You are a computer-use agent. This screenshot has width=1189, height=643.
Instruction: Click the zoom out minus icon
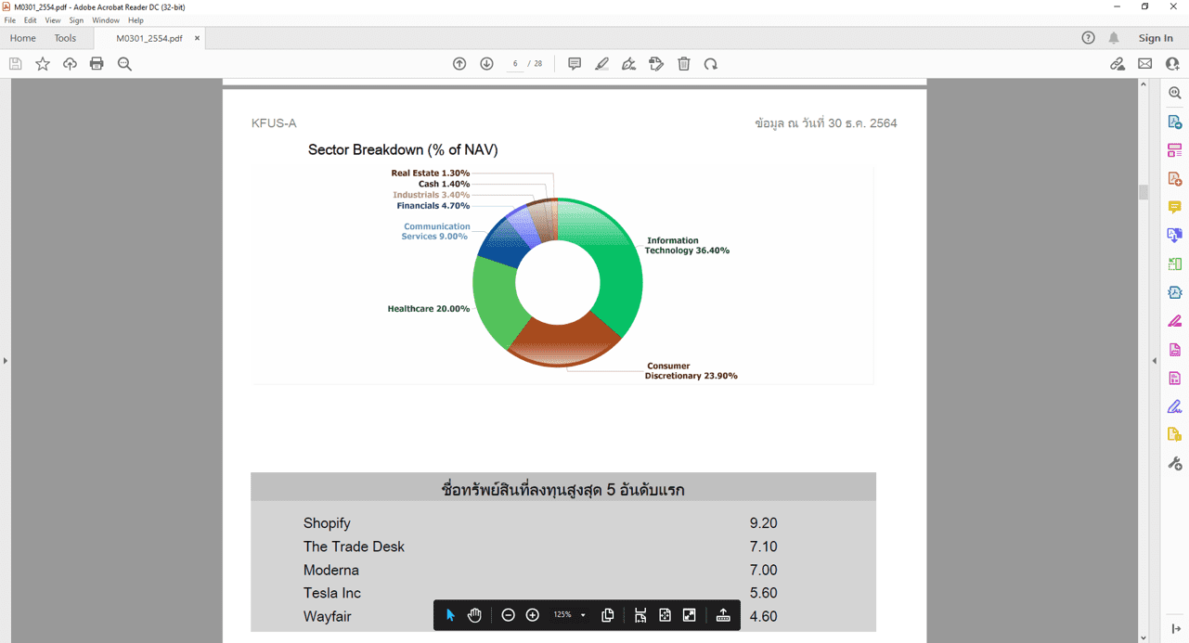click(508, 615)
